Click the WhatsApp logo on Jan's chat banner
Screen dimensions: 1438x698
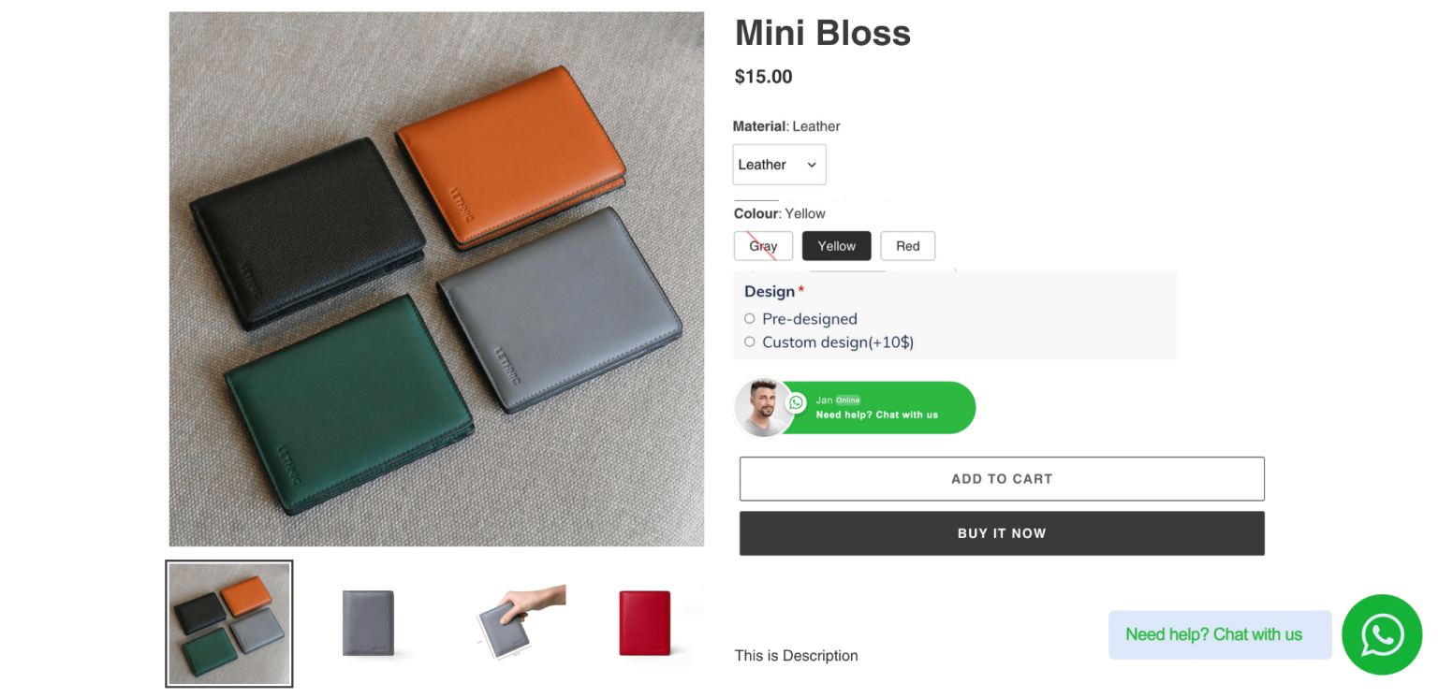click(795, 402)
